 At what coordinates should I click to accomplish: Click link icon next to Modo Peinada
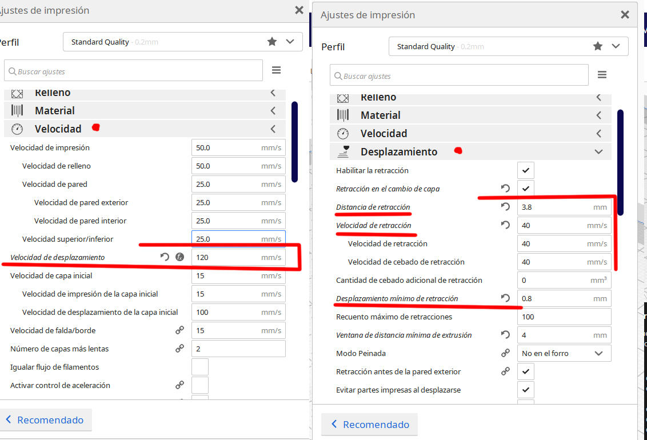point(505,353)
